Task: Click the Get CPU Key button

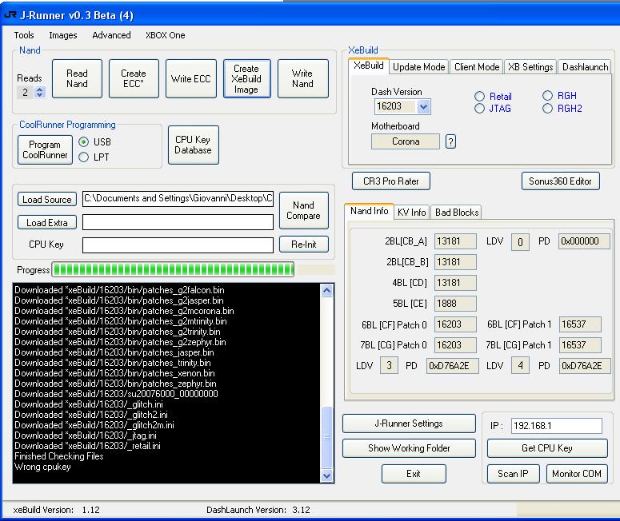Action: point(547,448)
